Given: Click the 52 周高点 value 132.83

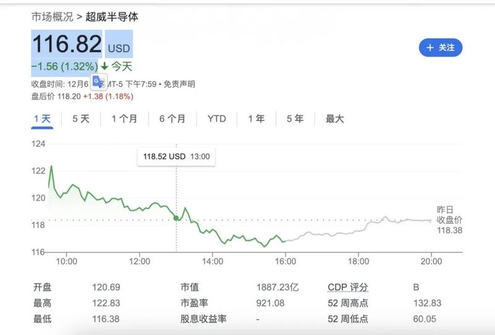Looking at the screenshot, I should pyautogui.click(x=428, y=303).
